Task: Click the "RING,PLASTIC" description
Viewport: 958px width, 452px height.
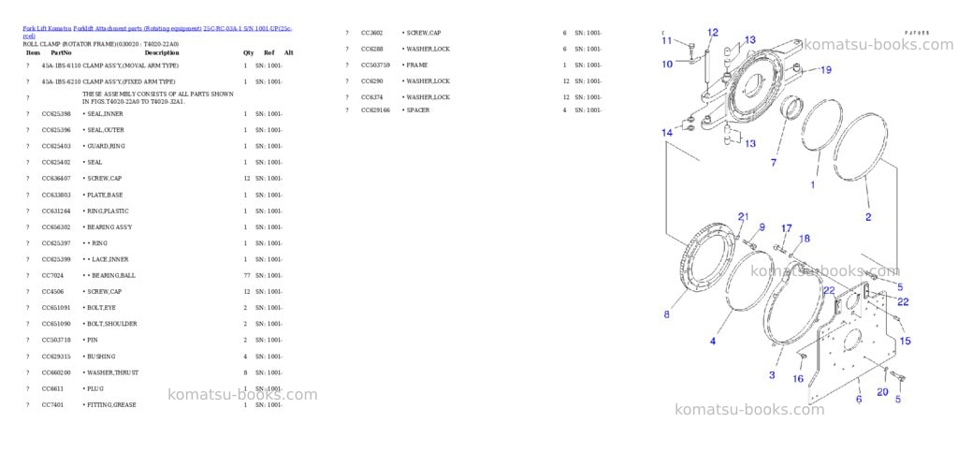Action: [109, 211]
